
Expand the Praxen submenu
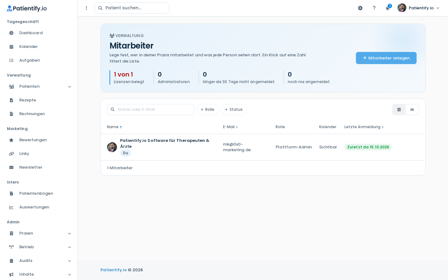click(69, 234)
